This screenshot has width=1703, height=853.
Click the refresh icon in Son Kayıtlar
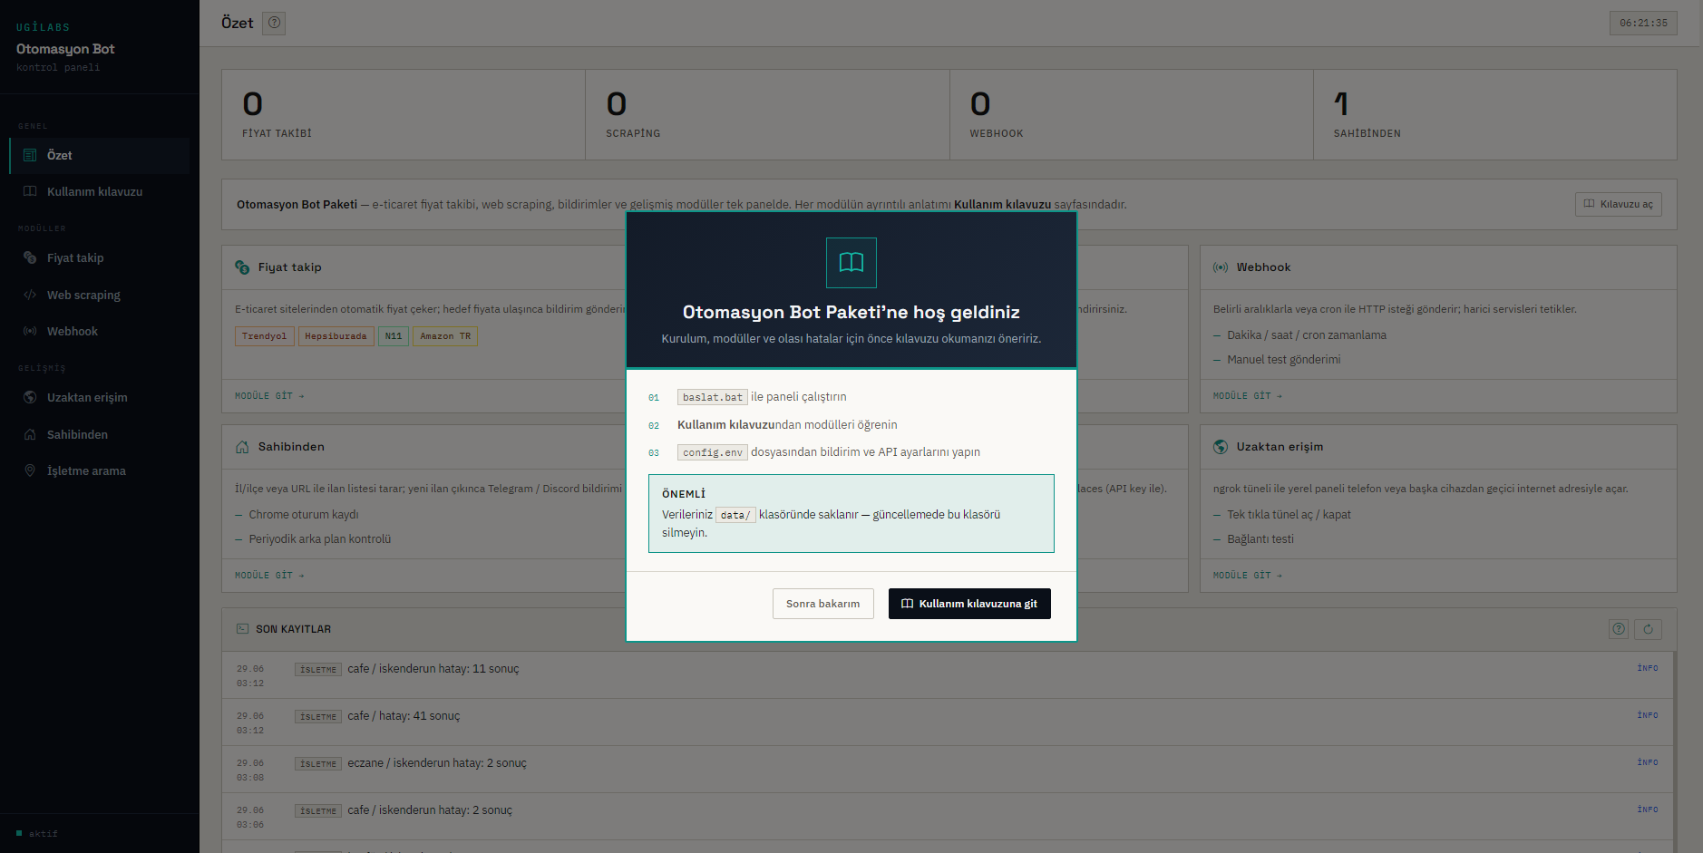[x=1648, y=629]
